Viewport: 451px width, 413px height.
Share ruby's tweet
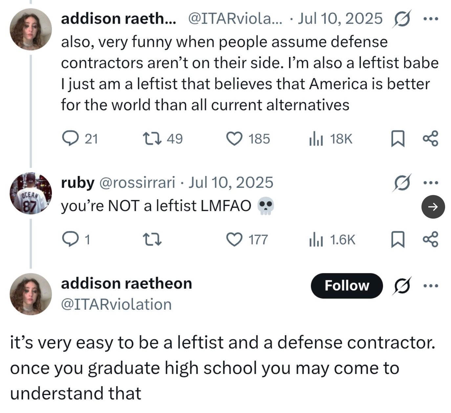pyautogui.click(x=430, y=239)
